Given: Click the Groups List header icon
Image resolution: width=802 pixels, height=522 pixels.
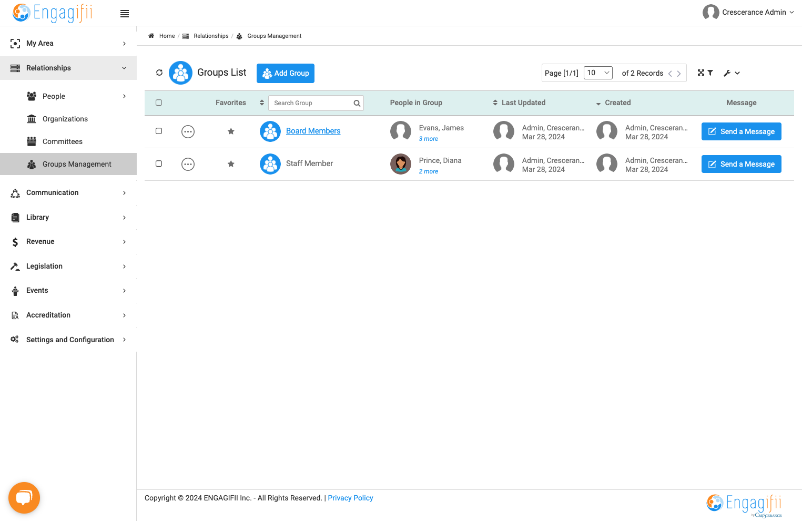Looking at the screenshot, I should (x=180, y=73).
